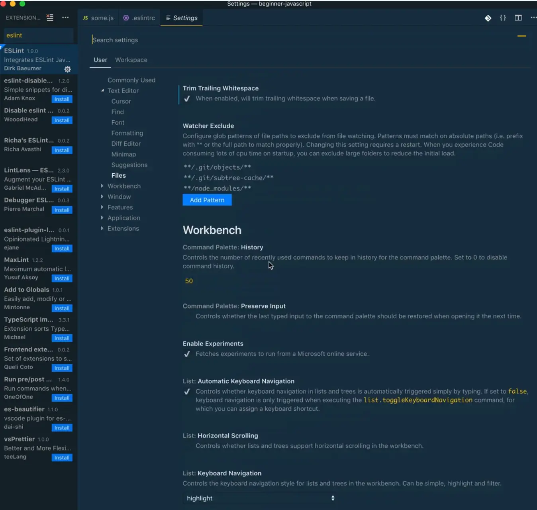The image size is (537, 510).
Task: Install the LintLens extension
Action: [62, 189]
